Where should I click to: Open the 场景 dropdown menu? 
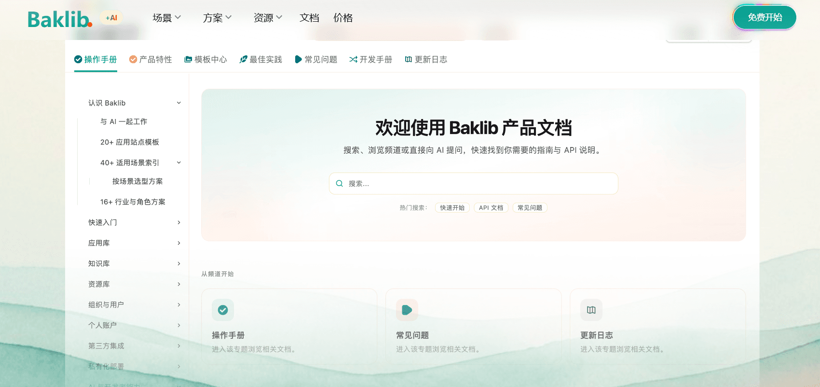pyautogui.click(x=167, y=18)
